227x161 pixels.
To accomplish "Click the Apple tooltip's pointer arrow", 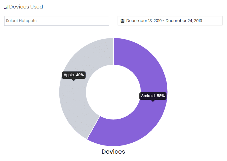I will click(73, 80).
